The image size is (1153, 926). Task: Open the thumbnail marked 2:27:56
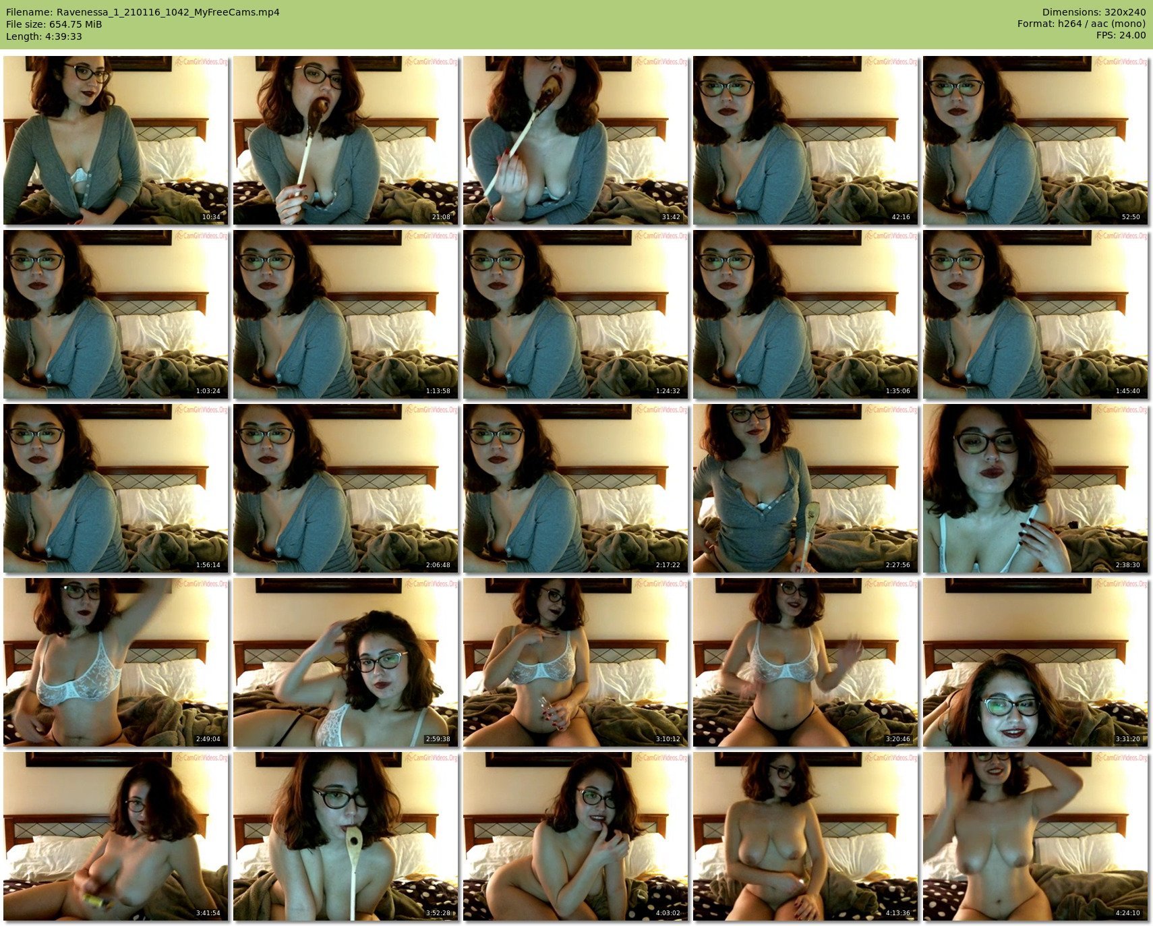(805, 488)
